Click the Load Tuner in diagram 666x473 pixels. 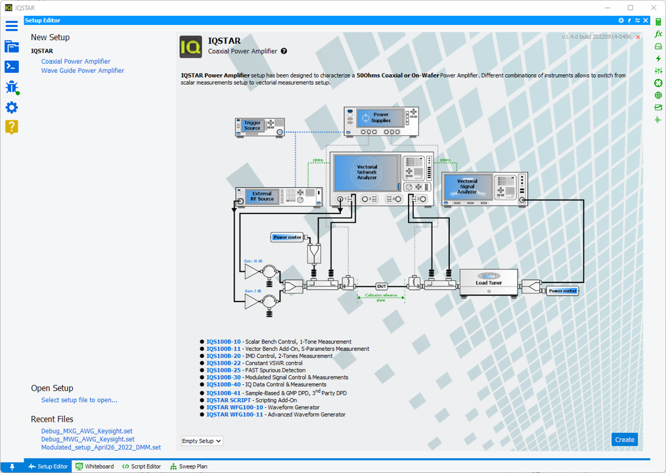489,282
